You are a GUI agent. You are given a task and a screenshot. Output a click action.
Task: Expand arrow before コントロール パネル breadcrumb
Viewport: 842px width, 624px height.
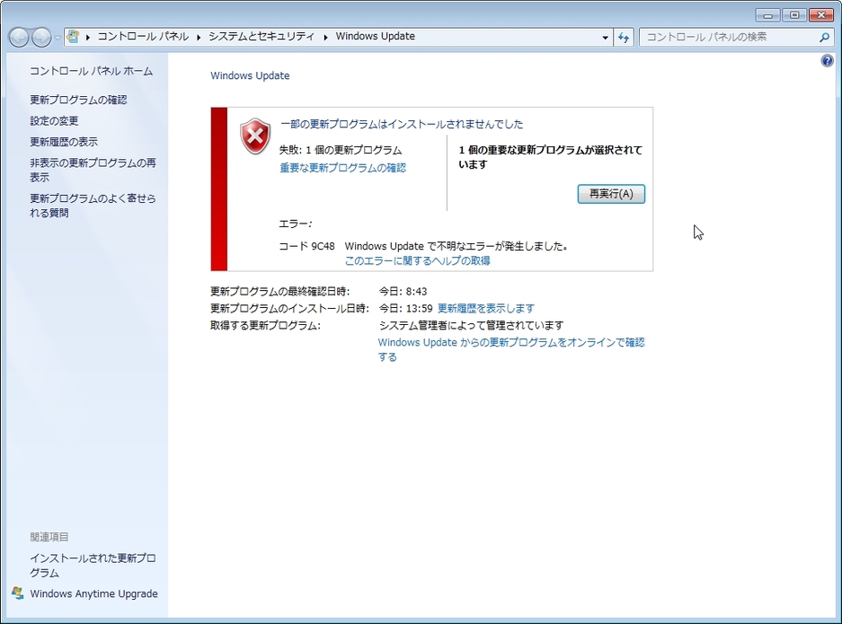88,37
